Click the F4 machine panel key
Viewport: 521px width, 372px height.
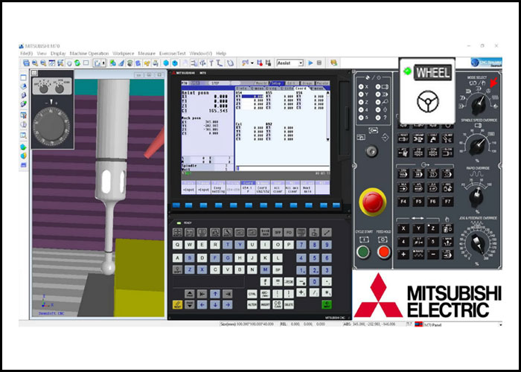(x=403, y=202)
